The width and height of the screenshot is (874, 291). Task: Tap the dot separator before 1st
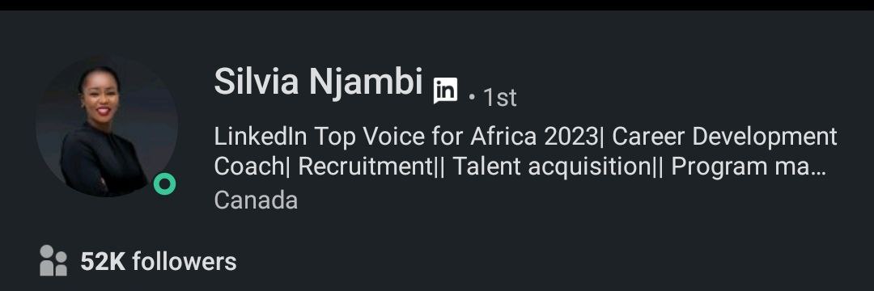[472, 99]
